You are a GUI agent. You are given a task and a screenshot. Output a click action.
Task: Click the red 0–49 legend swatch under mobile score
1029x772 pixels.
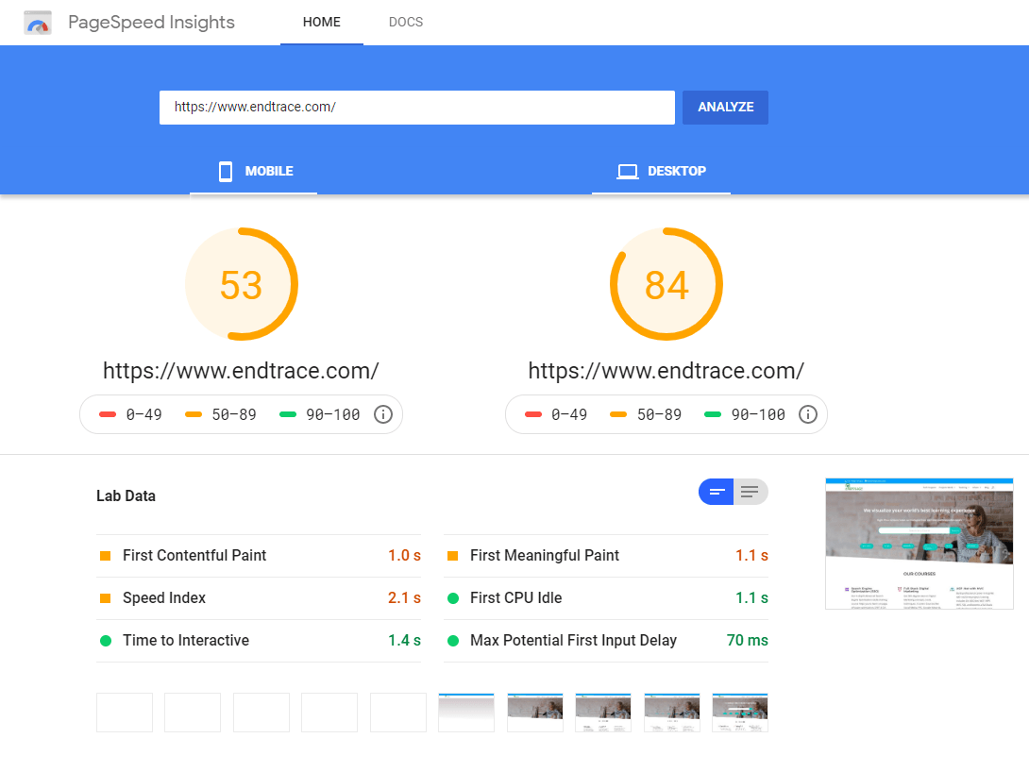tap(108, 414)
